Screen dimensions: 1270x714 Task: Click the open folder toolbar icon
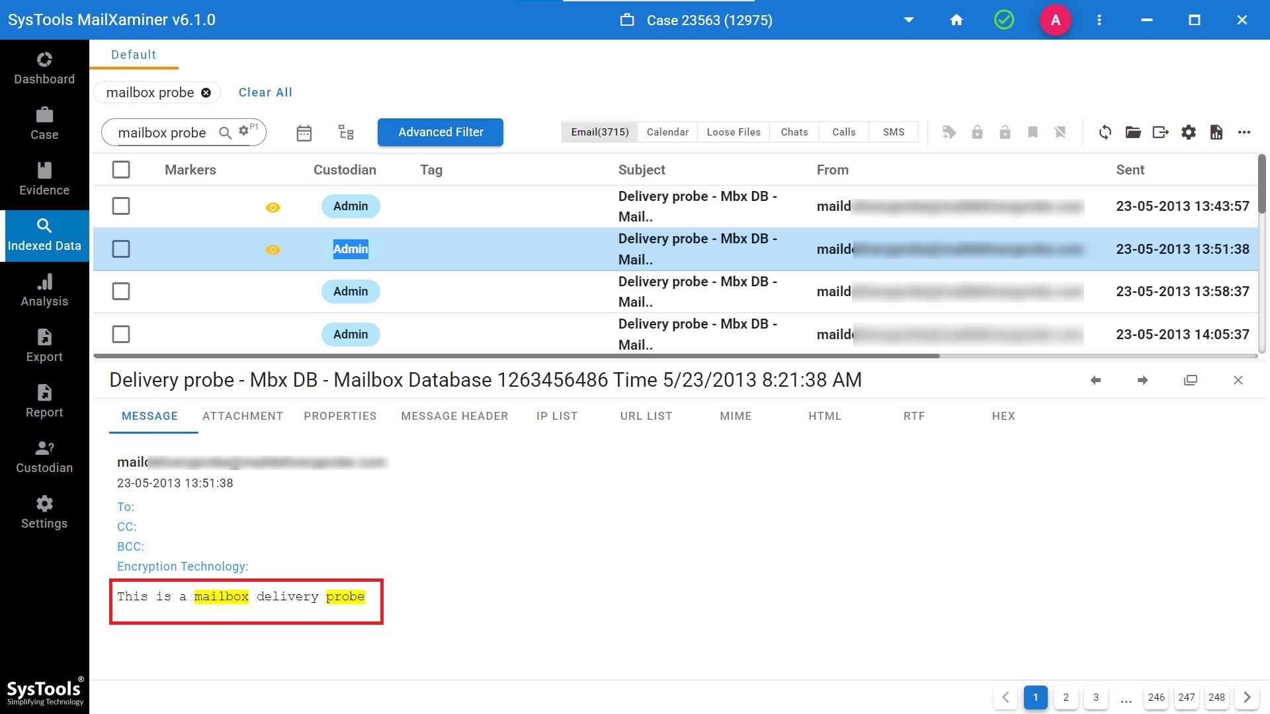[1133, 132]
